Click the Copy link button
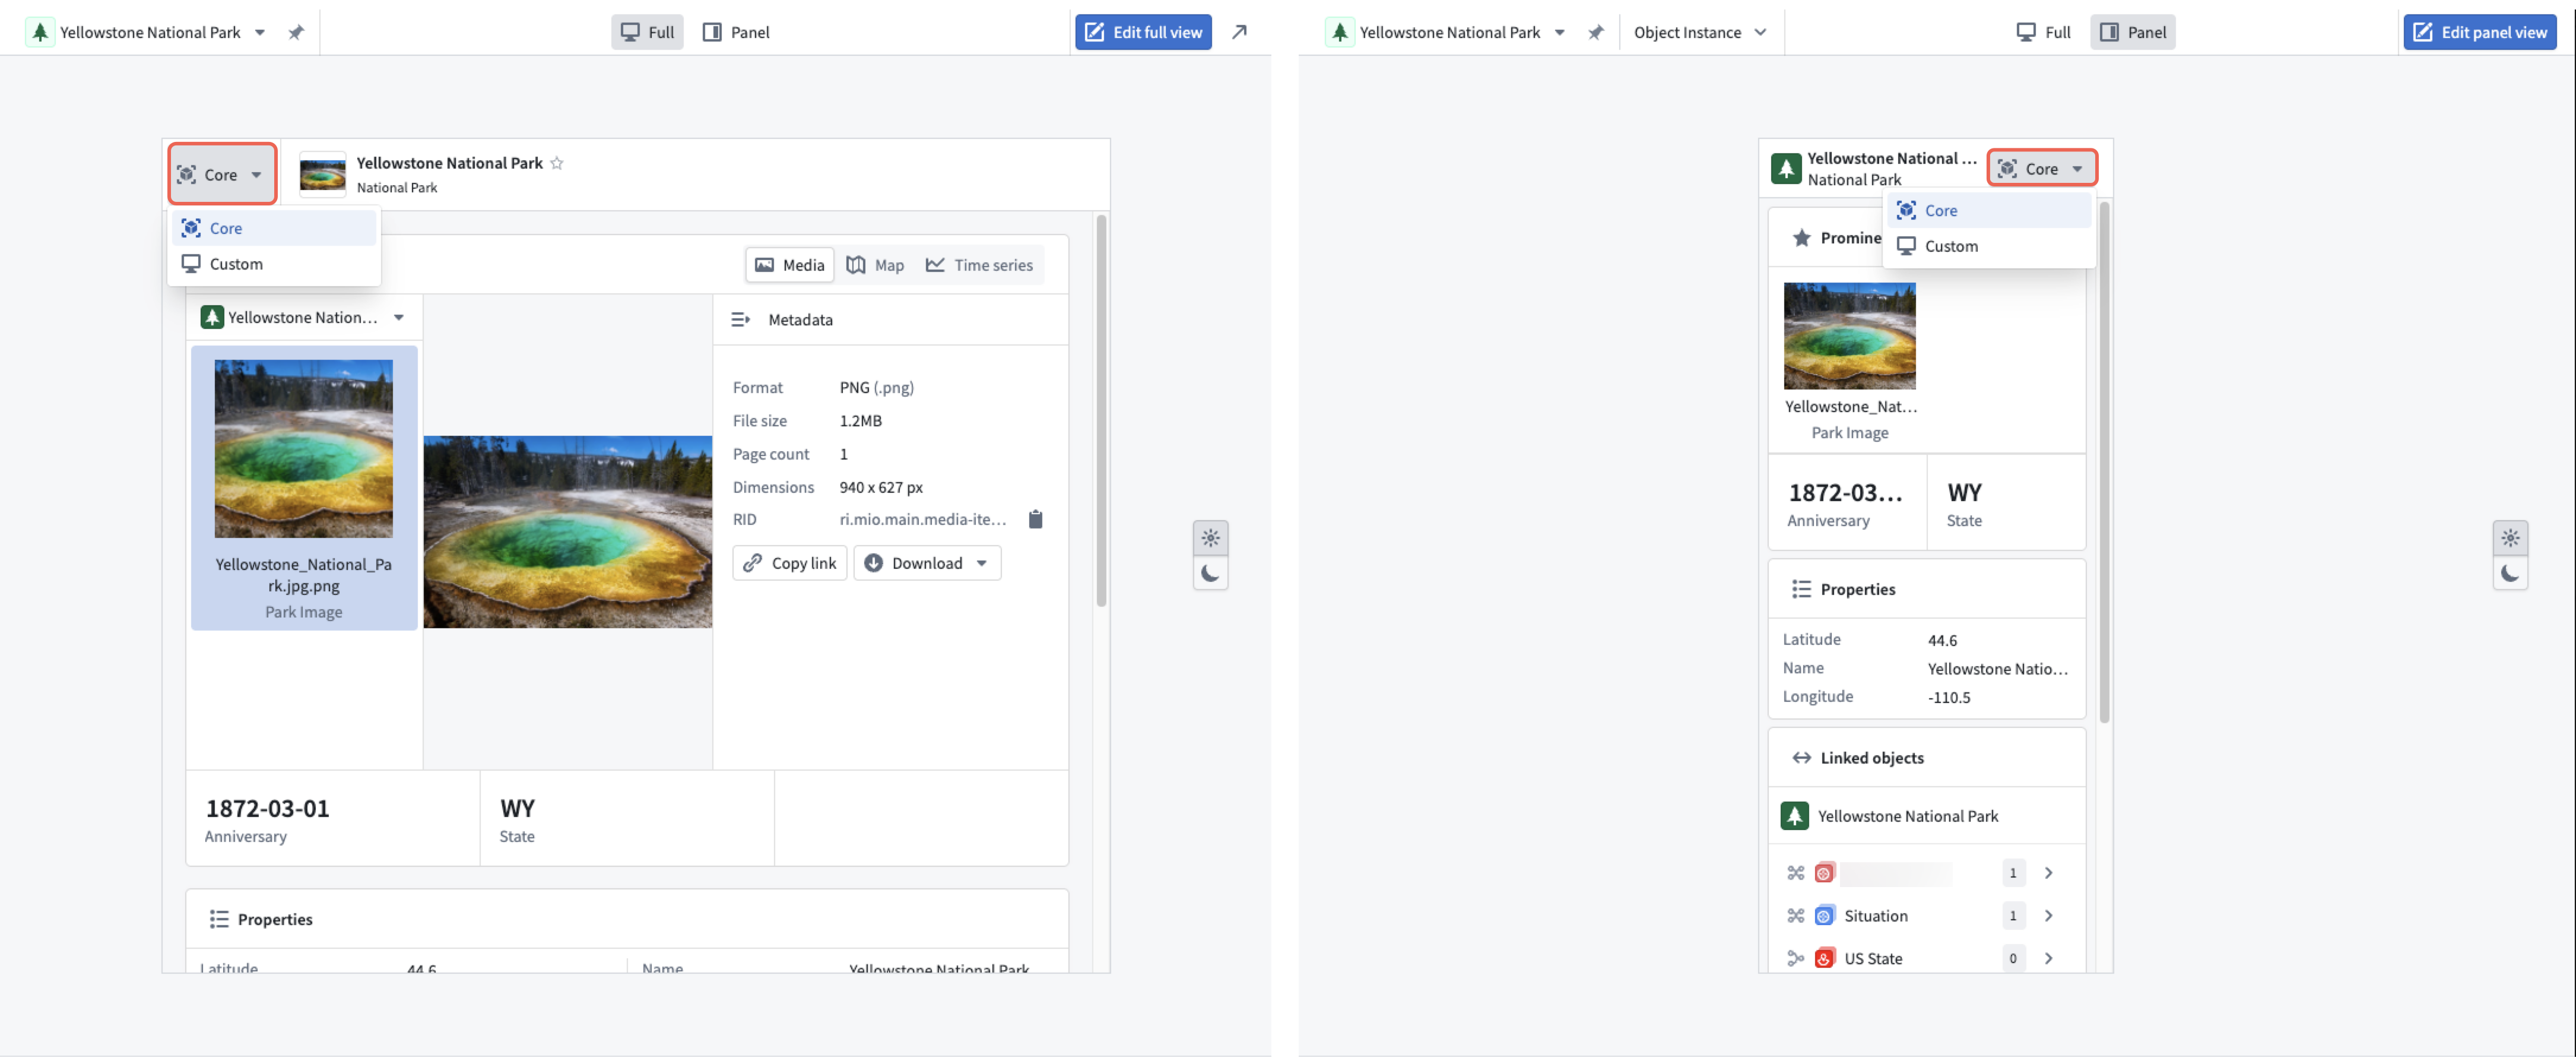 [x=789, y=562]
